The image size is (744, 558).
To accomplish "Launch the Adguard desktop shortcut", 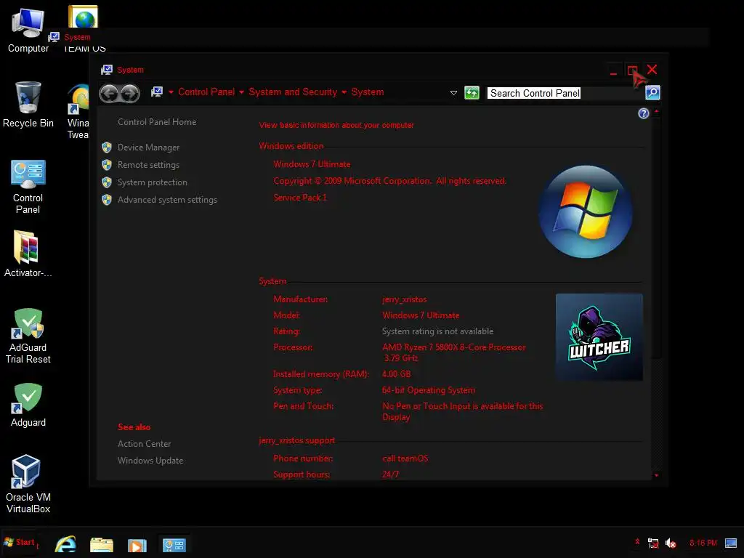I will [28, 405].
